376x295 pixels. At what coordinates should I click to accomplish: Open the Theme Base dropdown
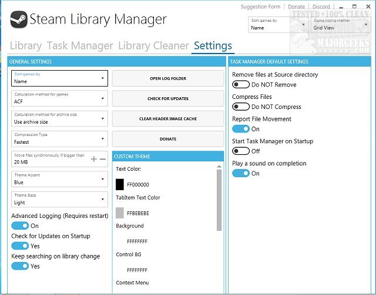(59, 199)
